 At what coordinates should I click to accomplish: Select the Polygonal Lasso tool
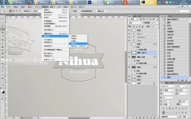(x=2, y=26)
